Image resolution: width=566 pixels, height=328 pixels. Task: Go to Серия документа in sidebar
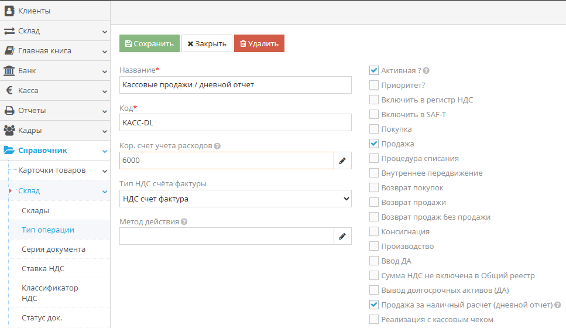(54, 249)
